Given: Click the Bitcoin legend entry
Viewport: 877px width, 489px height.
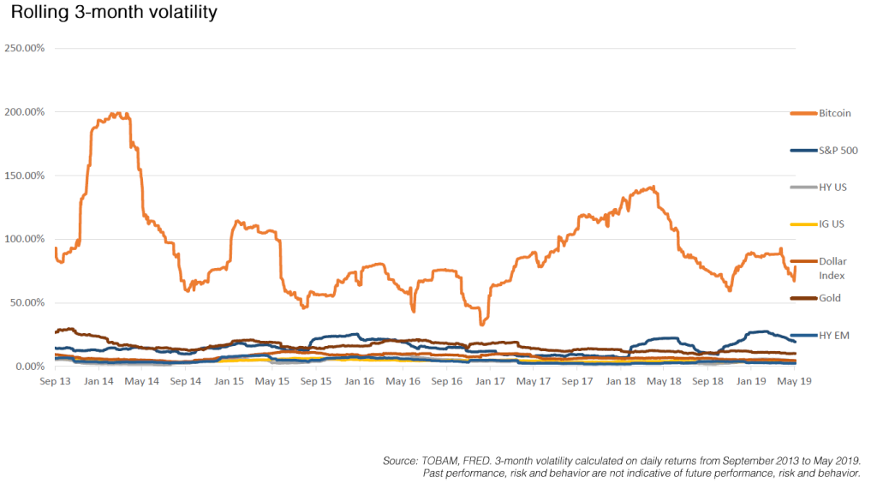Looking at the screenshot, I should [820, 113].
